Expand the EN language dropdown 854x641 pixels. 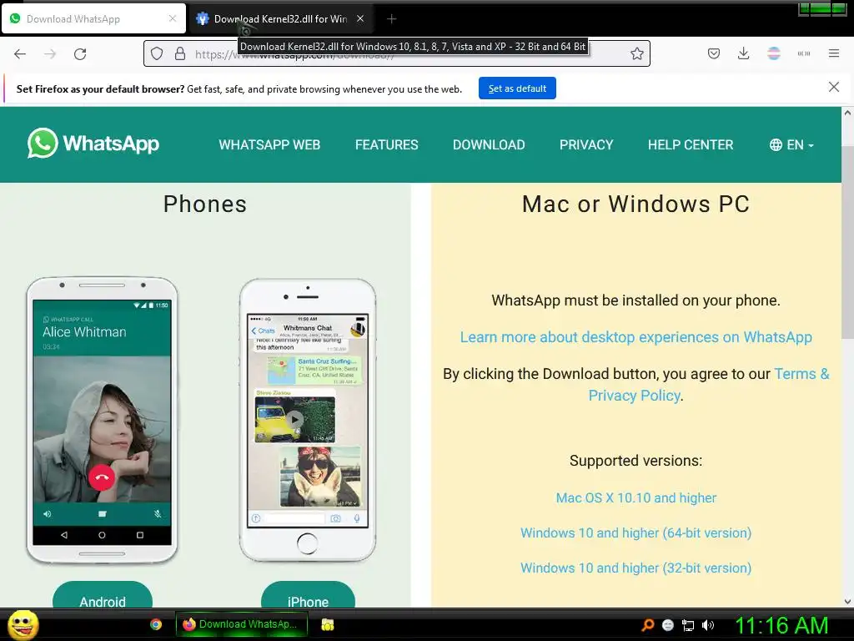[791, 145]
